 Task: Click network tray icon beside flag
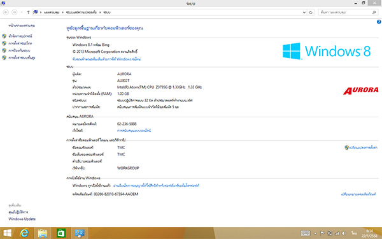click(330, 233)
